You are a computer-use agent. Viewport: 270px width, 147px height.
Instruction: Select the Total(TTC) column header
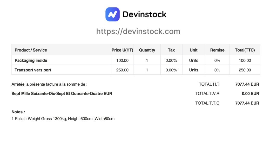(x=245, y=50)
